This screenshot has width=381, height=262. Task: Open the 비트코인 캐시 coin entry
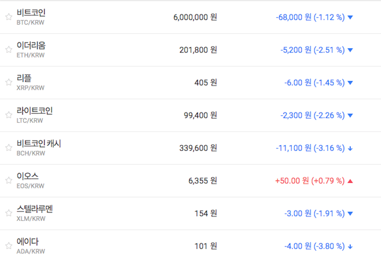click(39, 144)
